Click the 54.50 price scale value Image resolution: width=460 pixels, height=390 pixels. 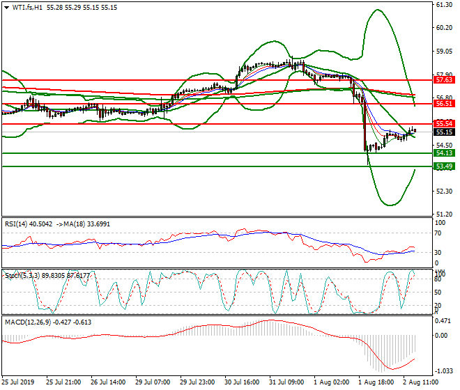point(444,145)
